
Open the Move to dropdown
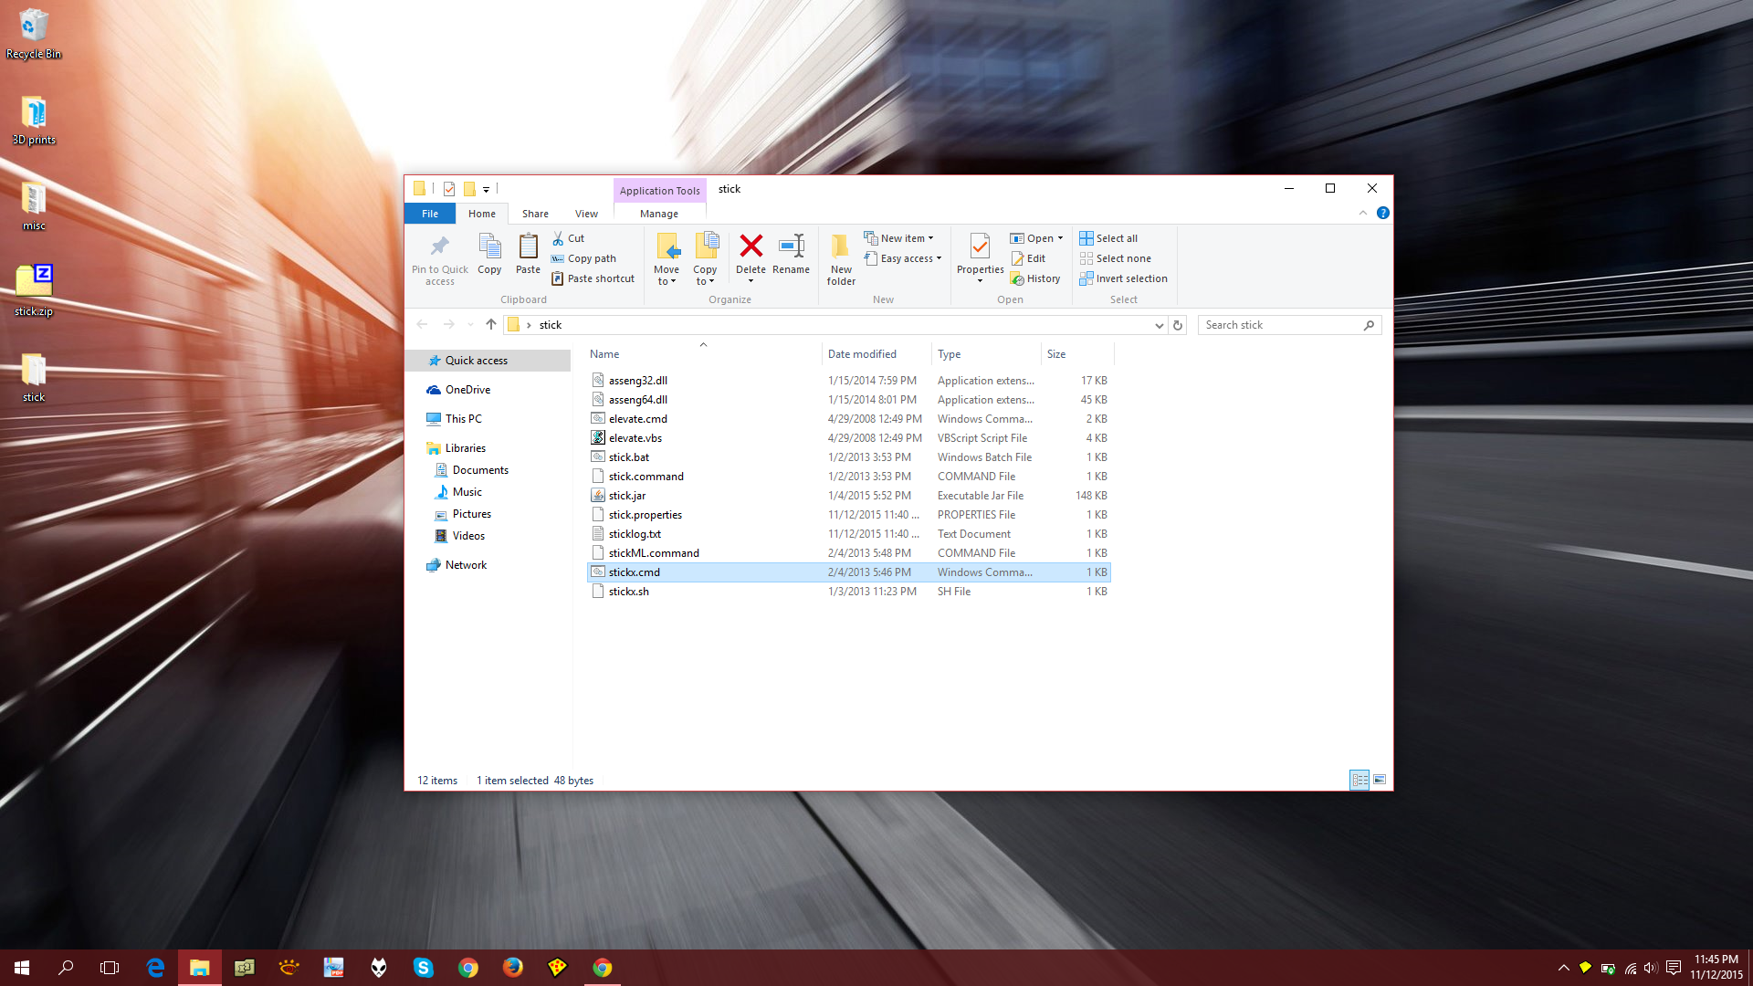pos(667,259)
